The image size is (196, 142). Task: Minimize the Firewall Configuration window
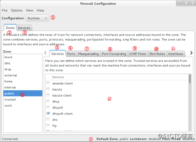pyautogui.click(x=179, y=4)
